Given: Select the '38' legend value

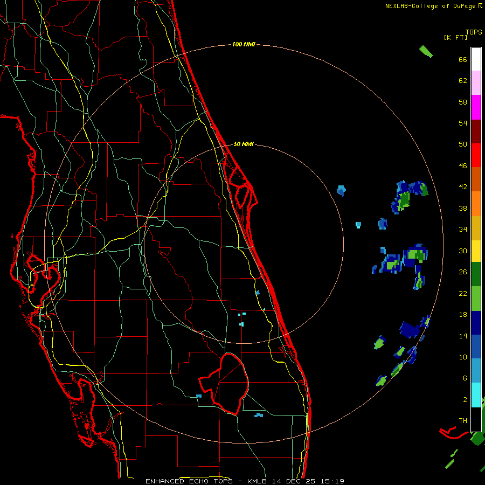Looking at the screenshot, I should [x=463, y=209].
